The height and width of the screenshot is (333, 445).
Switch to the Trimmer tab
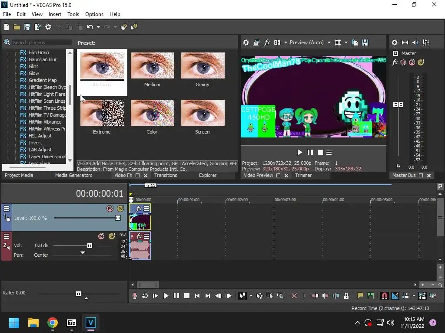303,175
